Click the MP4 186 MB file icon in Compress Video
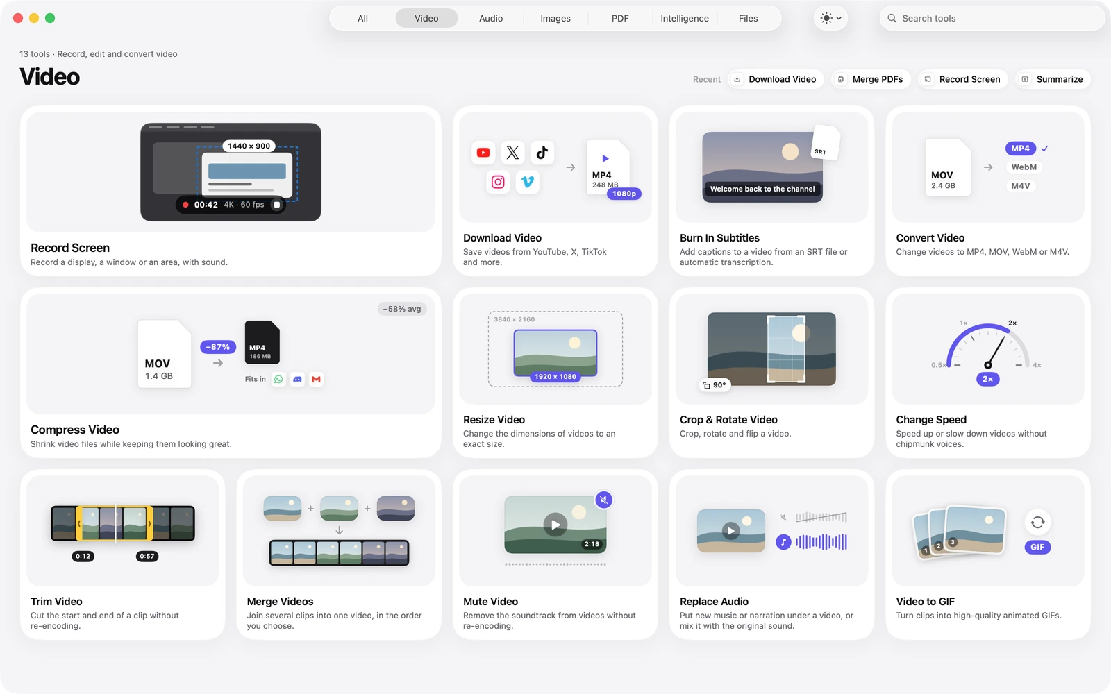This screenshot has height=694, width=1111. tap(262, 342)
